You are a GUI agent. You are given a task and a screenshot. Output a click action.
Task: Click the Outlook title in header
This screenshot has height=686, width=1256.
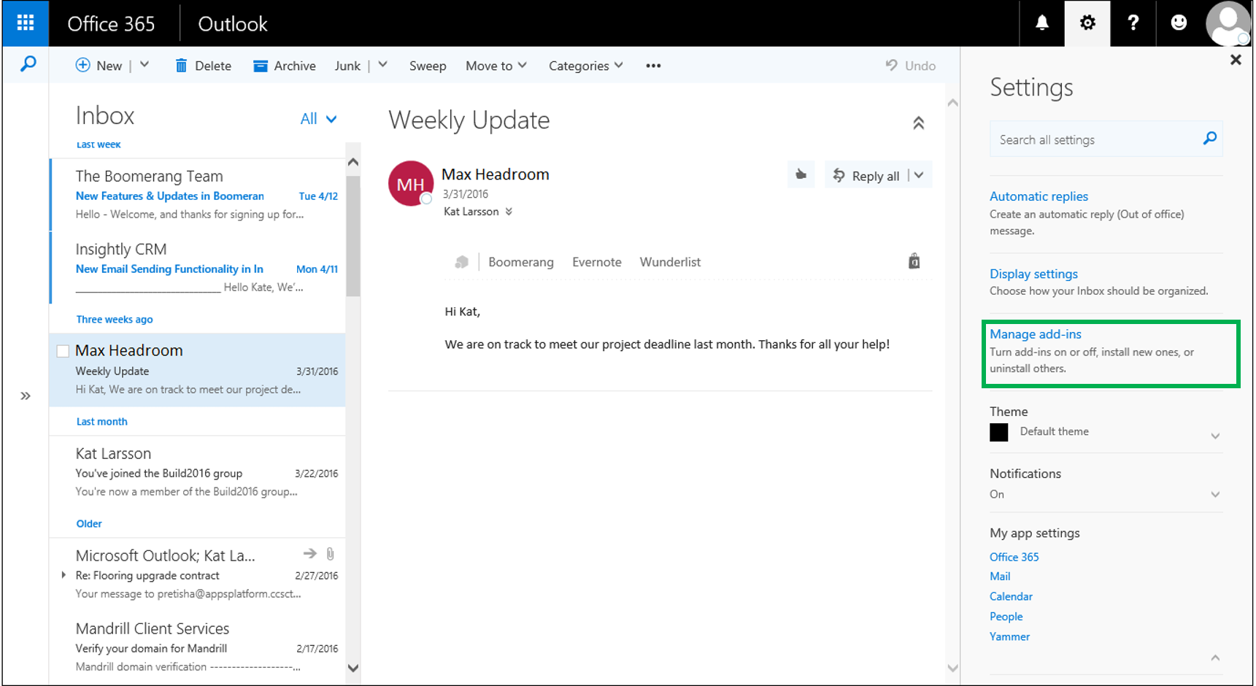(233, 24)
